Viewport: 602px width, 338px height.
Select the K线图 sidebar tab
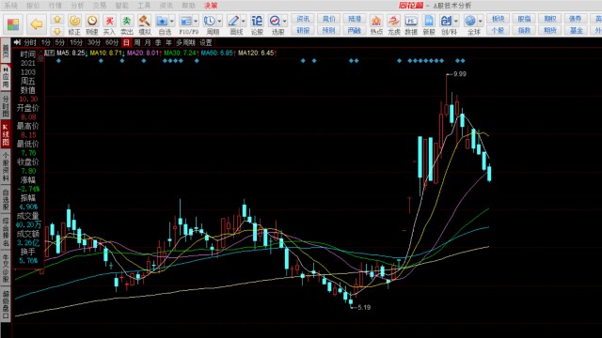tap(6, 134)
